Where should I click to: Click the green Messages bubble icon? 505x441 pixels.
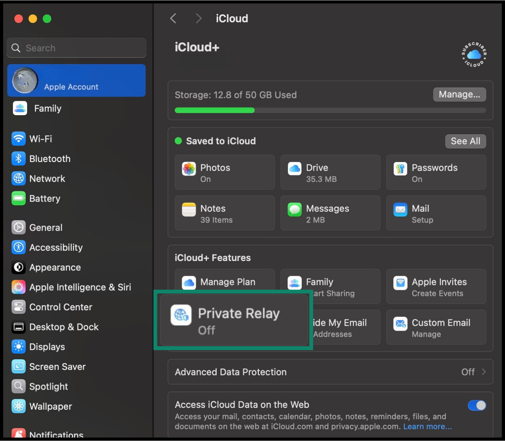coord(294,209)
